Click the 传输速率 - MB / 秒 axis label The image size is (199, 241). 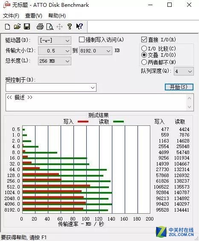pos(81,224)
